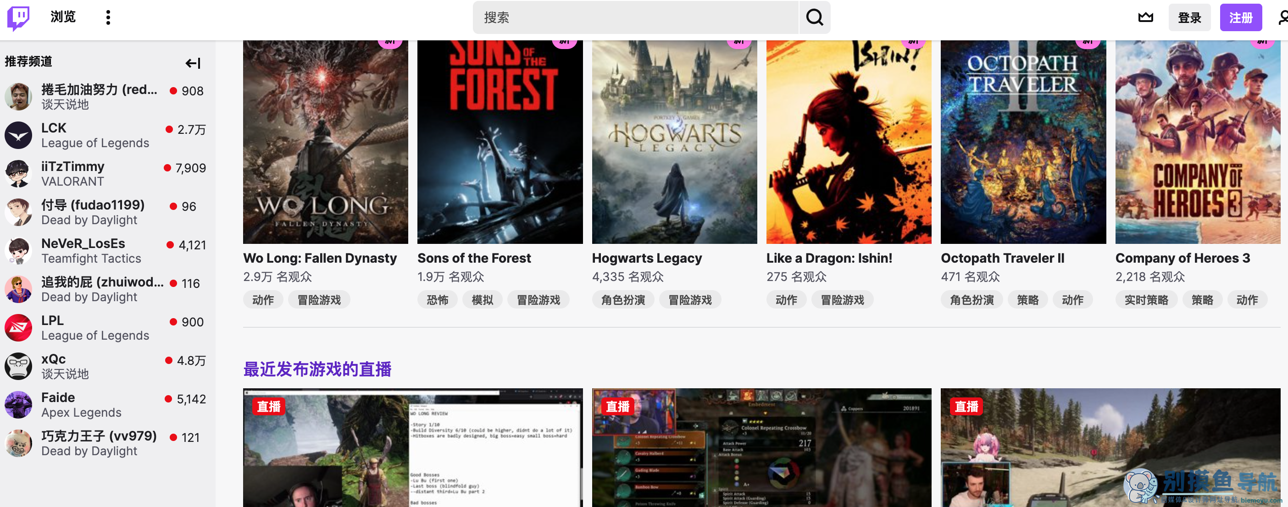Viewport: 1288px width, 507px height.
Task: Select the 恐怖 horror tag
Action: [x=437, y=300]
